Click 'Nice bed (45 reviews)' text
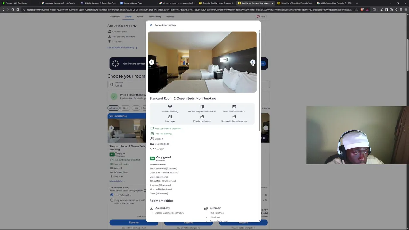The width and height of the screenshot is (409, 230). [x=160, y=189]
